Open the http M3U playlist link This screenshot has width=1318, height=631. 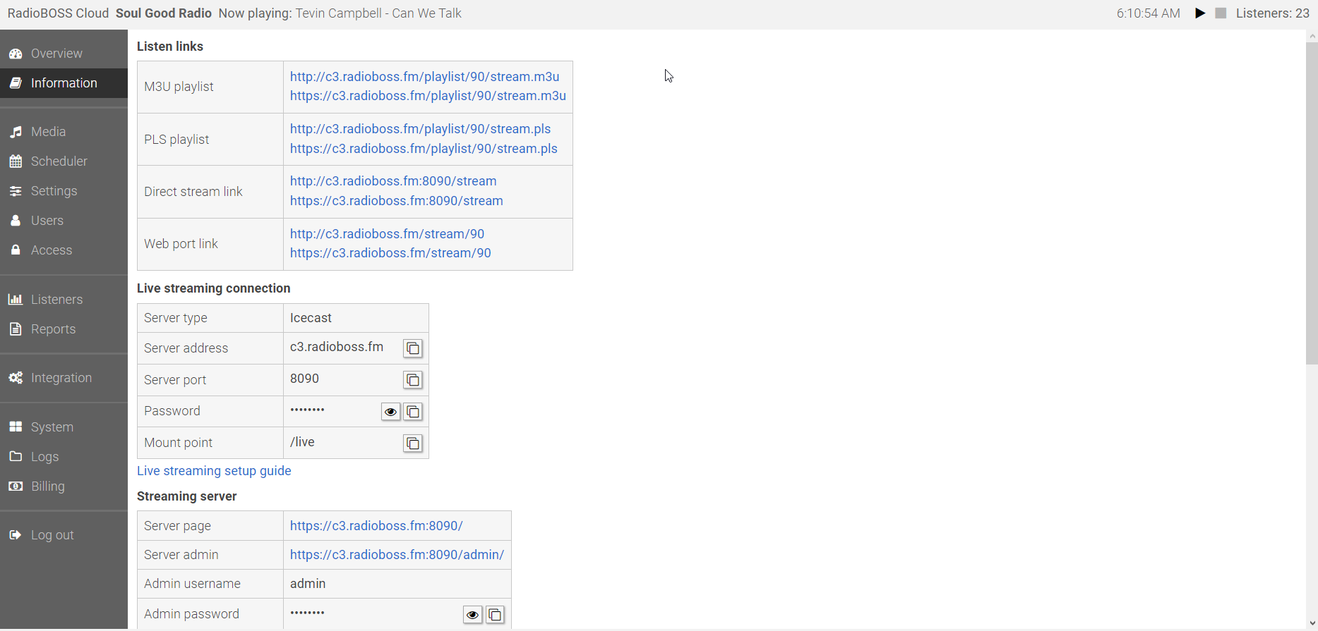point(424,77)
